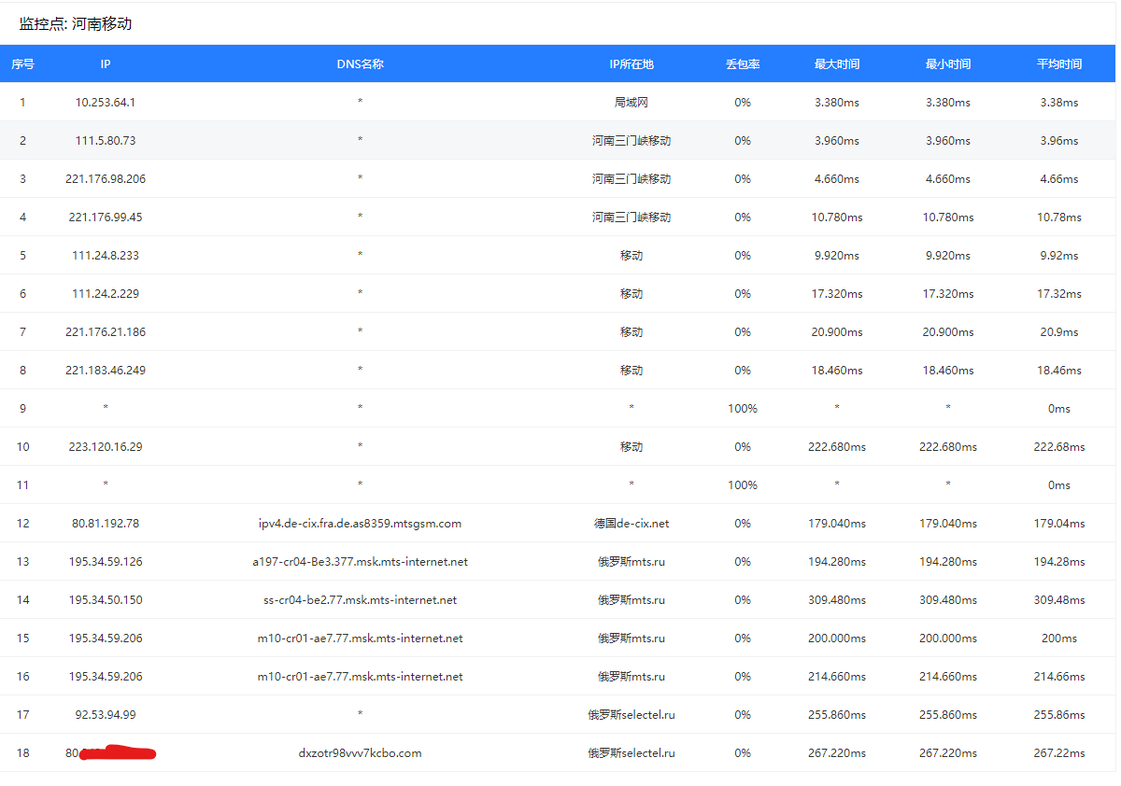Click the 179.04ms average time value

tap(1059, 524)
